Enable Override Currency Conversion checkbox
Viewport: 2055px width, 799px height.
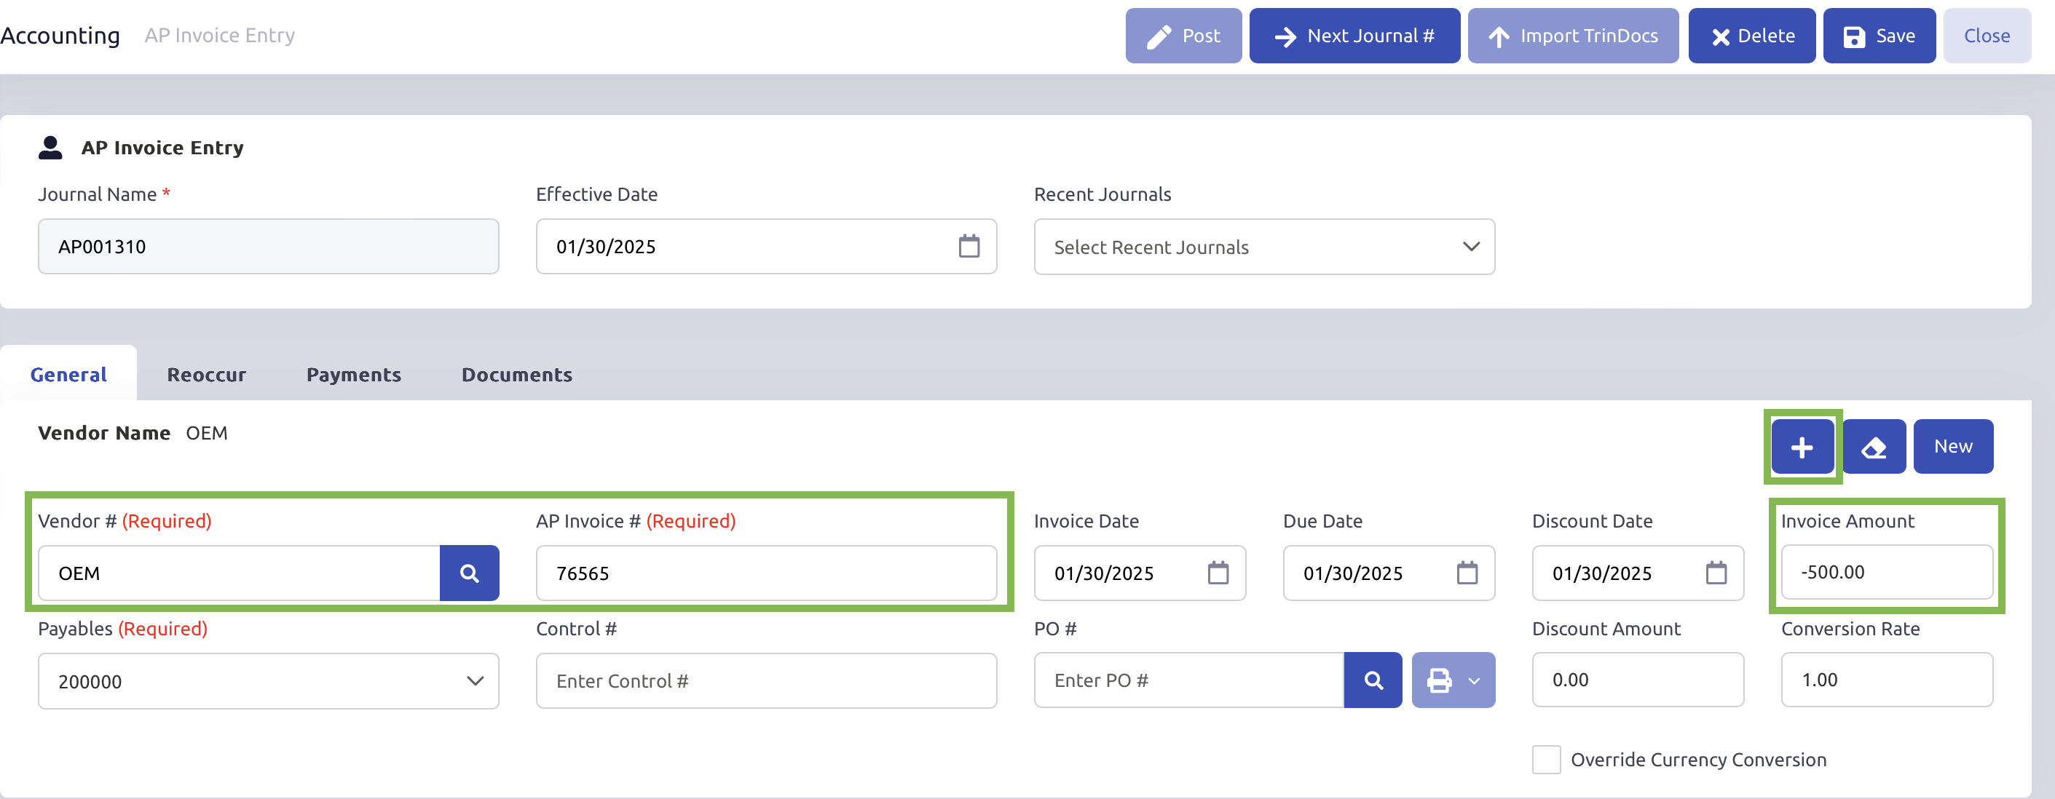coord(1545,759)
